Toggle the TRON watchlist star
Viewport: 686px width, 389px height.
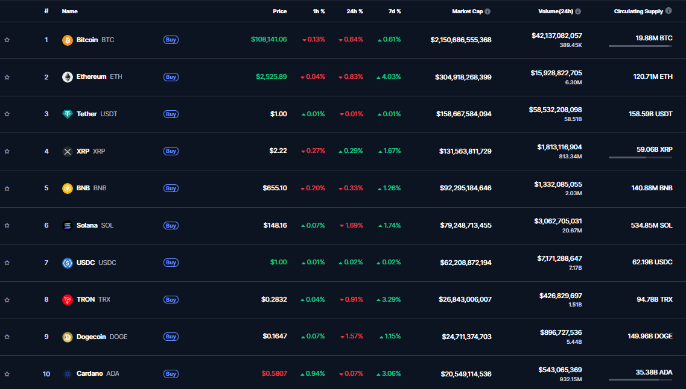7,300
